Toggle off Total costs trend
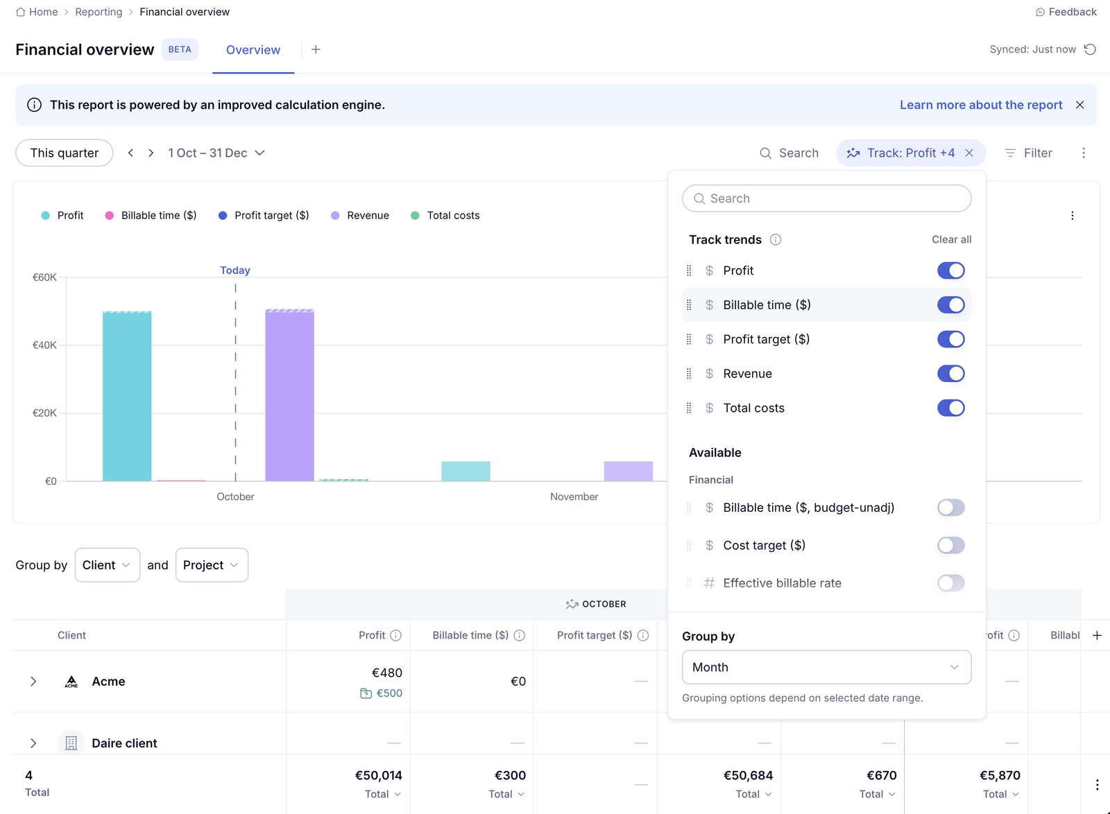The height and width of the screenshot is (814, 1110). pyautogui.click(x=950, y=408)
